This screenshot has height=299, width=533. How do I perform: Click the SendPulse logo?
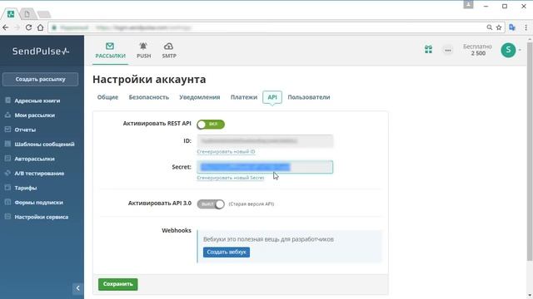41,51
